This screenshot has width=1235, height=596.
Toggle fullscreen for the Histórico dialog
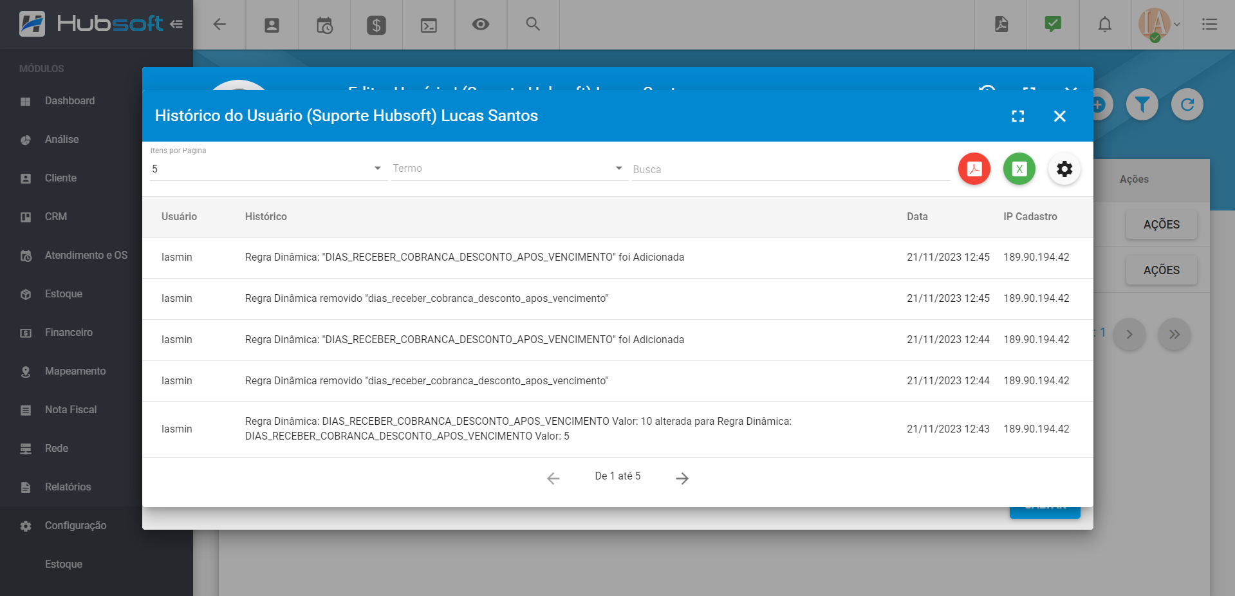pos(1018,116)
